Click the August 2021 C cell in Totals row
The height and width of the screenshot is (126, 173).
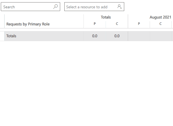click(x=161, y=36)
